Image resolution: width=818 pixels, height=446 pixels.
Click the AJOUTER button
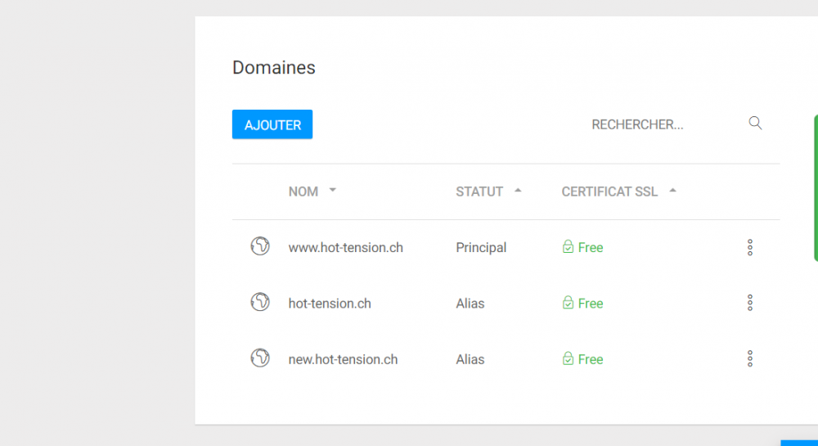coord(272,124)
